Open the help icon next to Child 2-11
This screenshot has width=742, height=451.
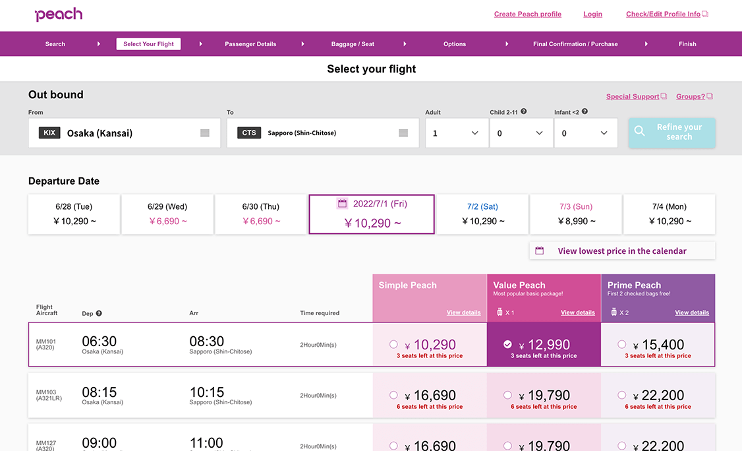coord(523,112)
